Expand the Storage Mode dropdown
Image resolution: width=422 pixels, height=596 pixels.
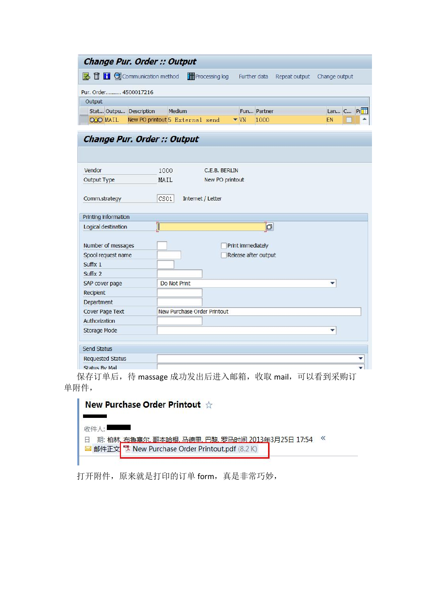pyautogui.click(x=332, y=331)
